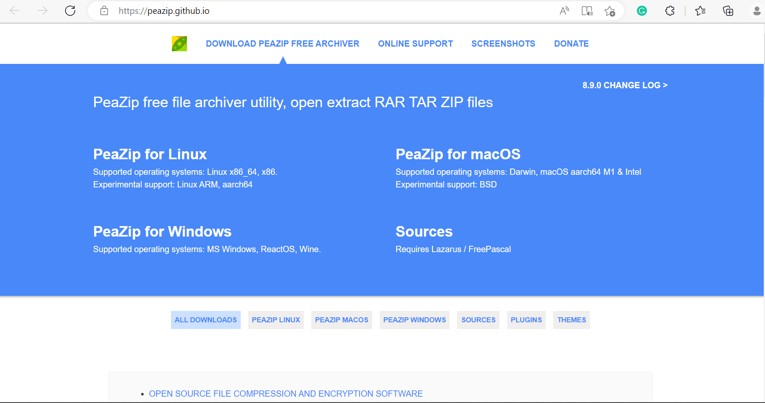The height and width of the screenshot is (403, 765).
Task: Click 'Requires Lazarus / FreePascal' text
Action: 453,249
